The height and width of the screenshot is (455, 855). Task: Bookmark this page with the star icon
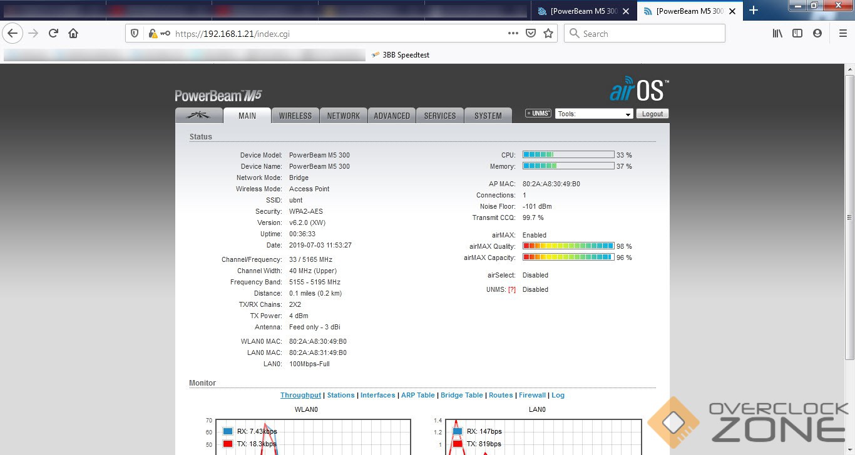click(x=548, y=34)
